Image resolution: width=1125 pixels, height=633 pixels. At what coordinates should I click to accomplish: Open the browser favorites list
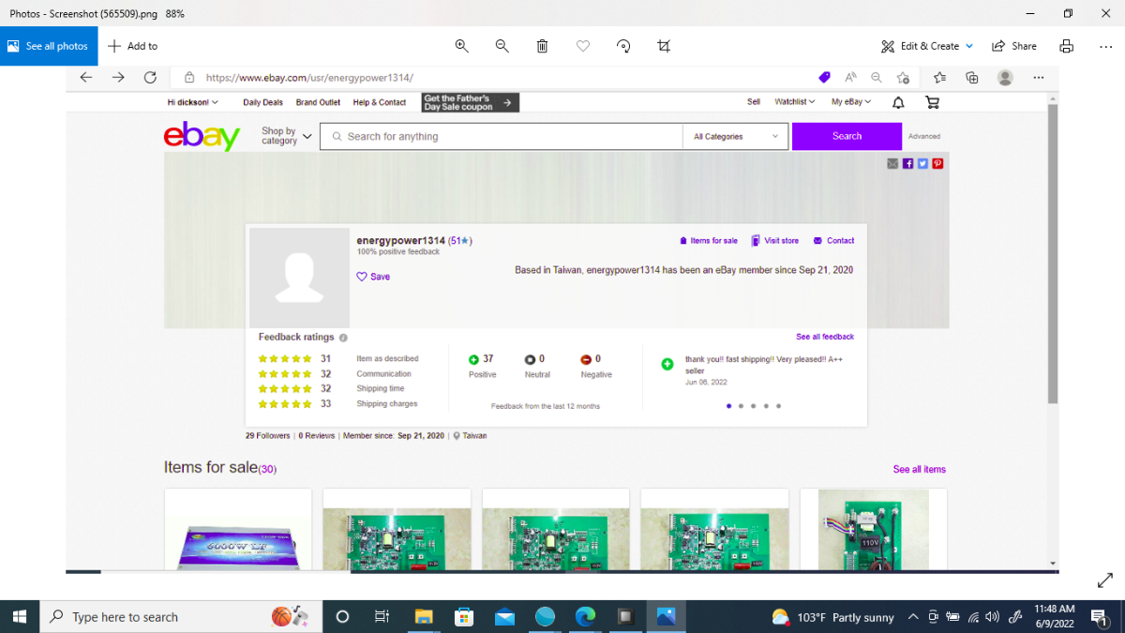(940, 78)
